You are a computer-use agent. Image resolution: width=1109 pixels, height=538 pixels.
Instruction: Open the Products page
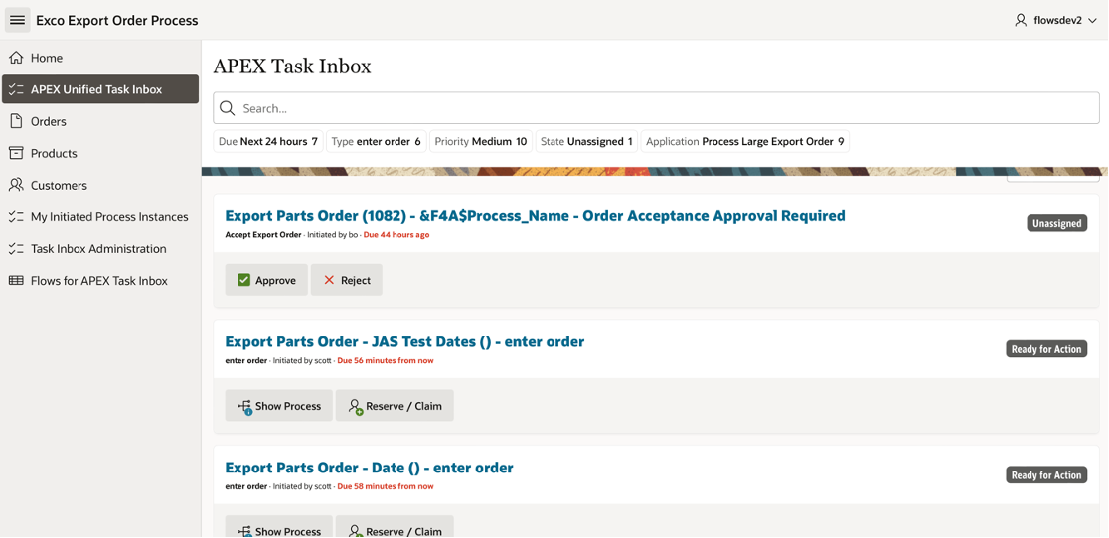99,153
